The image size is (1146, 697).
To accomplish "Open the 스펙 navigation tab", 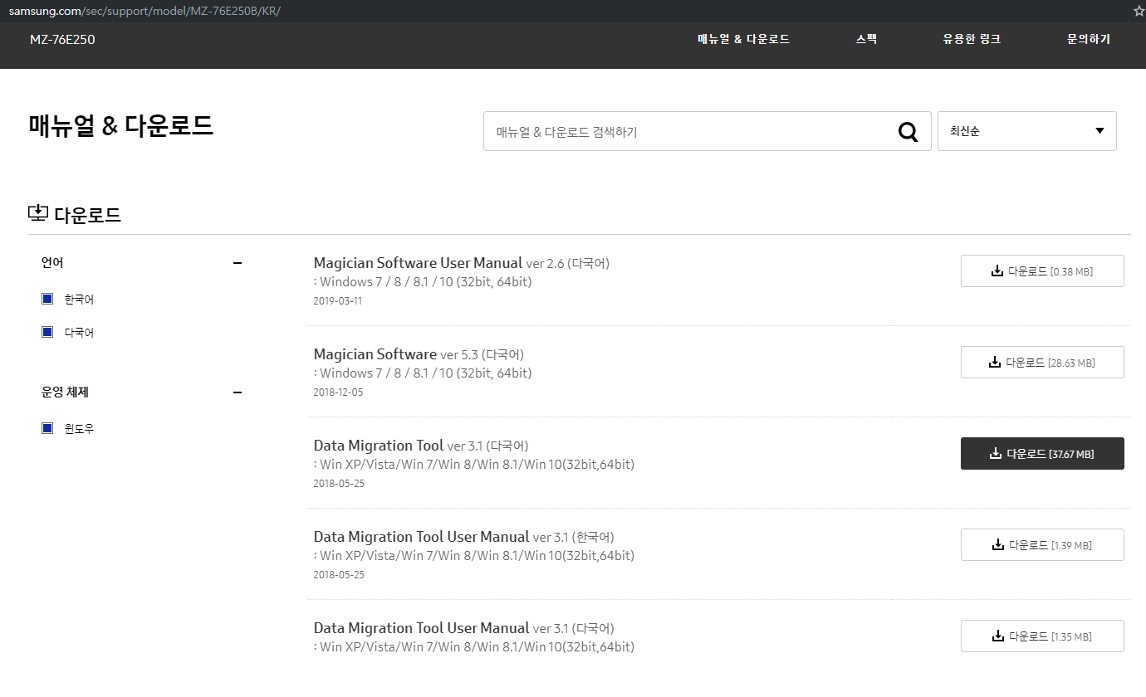I will point(866,39).
